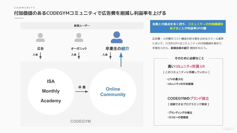Click the gray user icon above オーガニック
237x133 pixels.
(79, 38)
